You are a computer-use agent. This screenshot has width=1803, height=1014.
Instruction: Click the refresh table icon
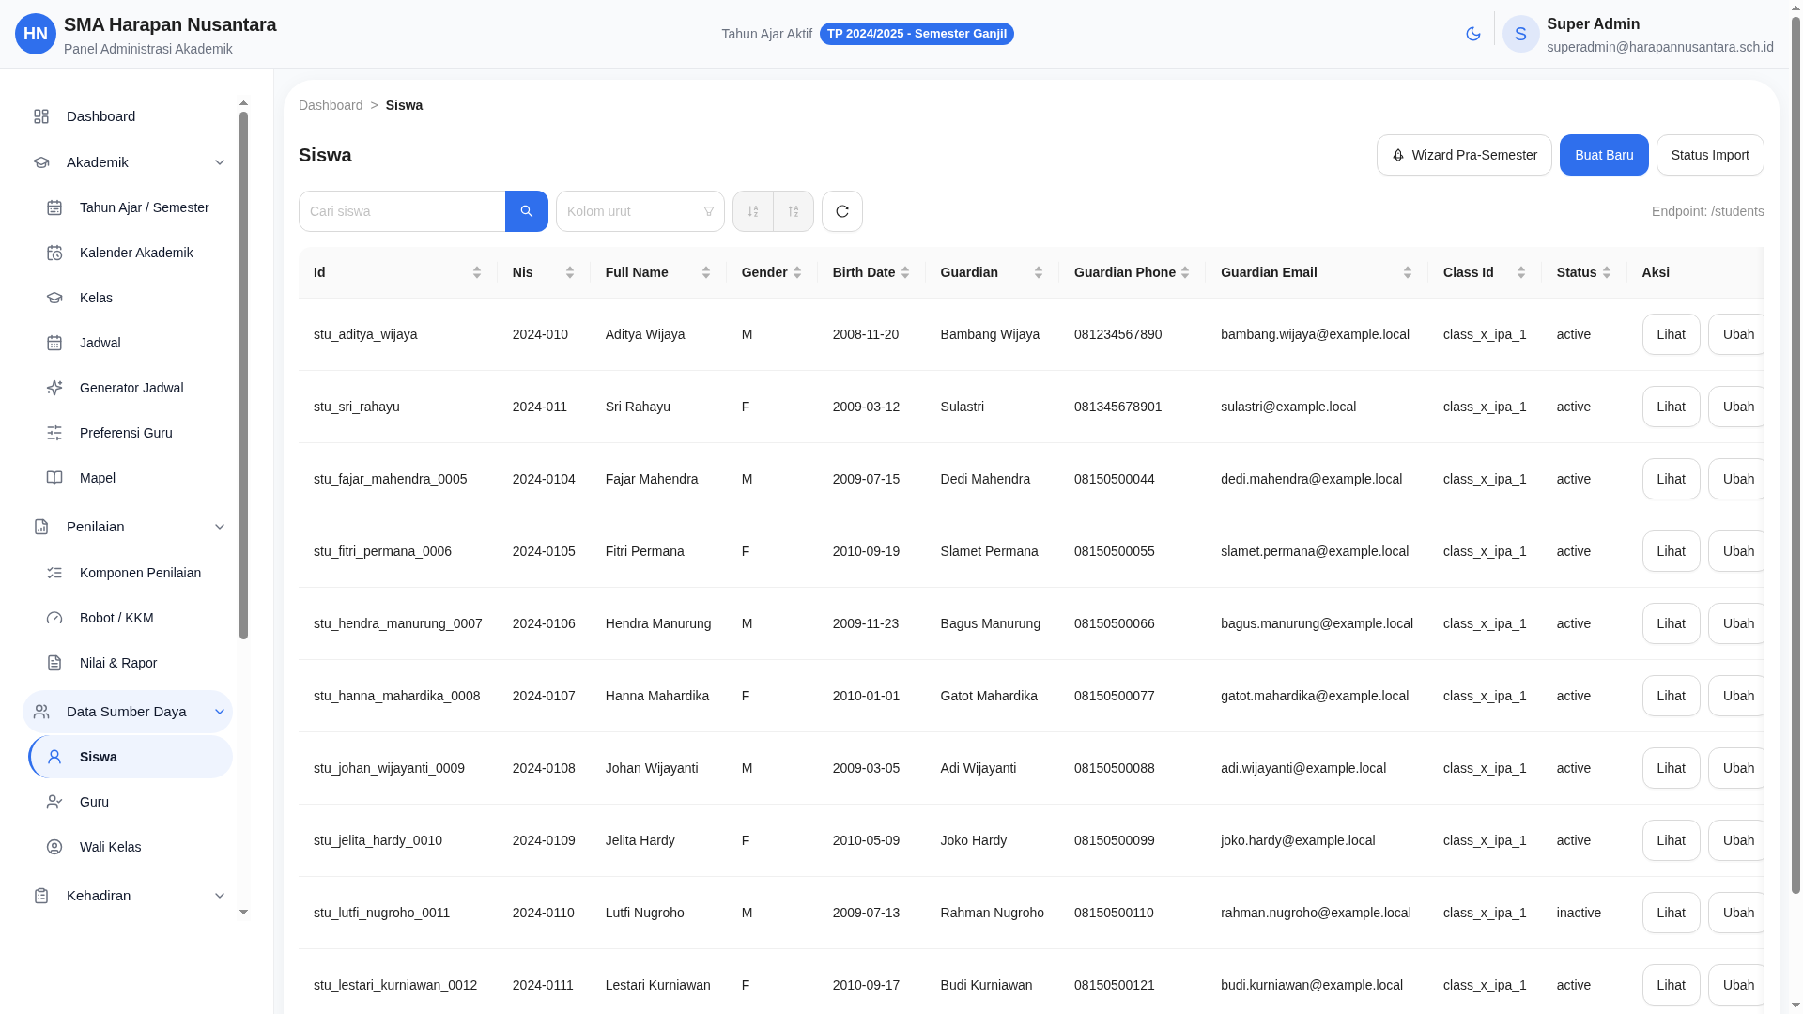point(841,211)
